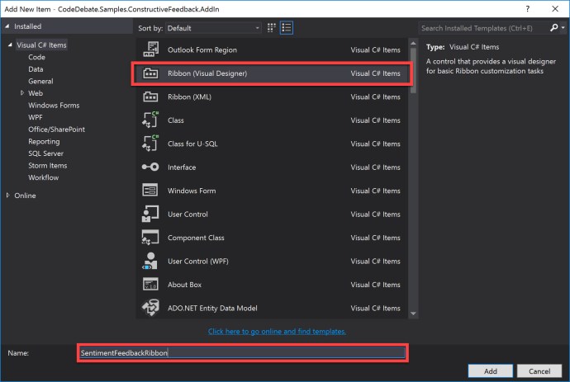Choose the Class template icon

pos(150,120)
